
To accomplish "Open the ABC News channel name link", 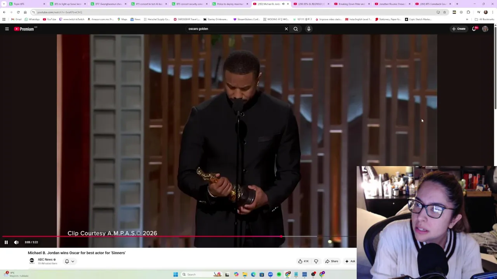I will [x=45, y=260].
